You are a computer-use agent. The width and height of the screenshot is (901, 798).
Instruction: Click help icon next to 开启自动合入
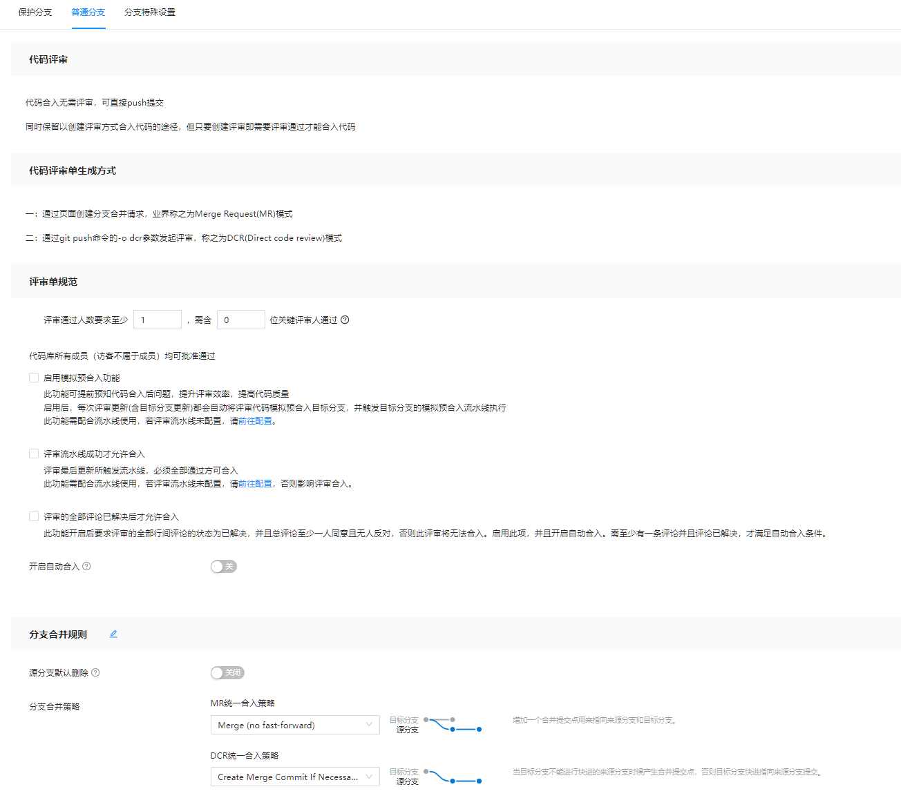(86, 566)
